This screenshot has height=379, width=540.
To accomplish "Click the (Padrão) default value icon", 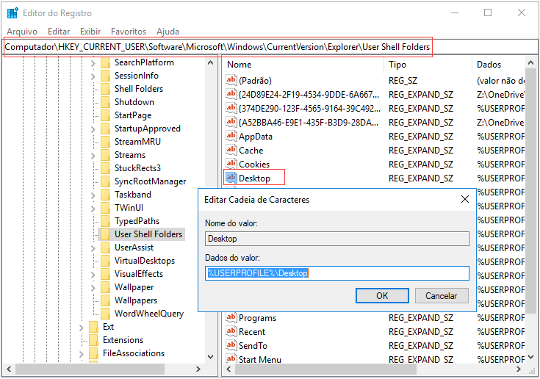I will [231, 80].
